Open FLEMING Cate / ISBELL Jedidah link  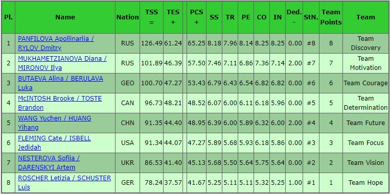point(54,142)
